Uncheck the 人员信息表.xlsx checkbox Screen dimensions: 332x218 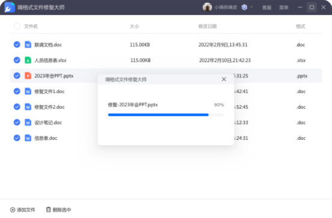coord(17,60)
